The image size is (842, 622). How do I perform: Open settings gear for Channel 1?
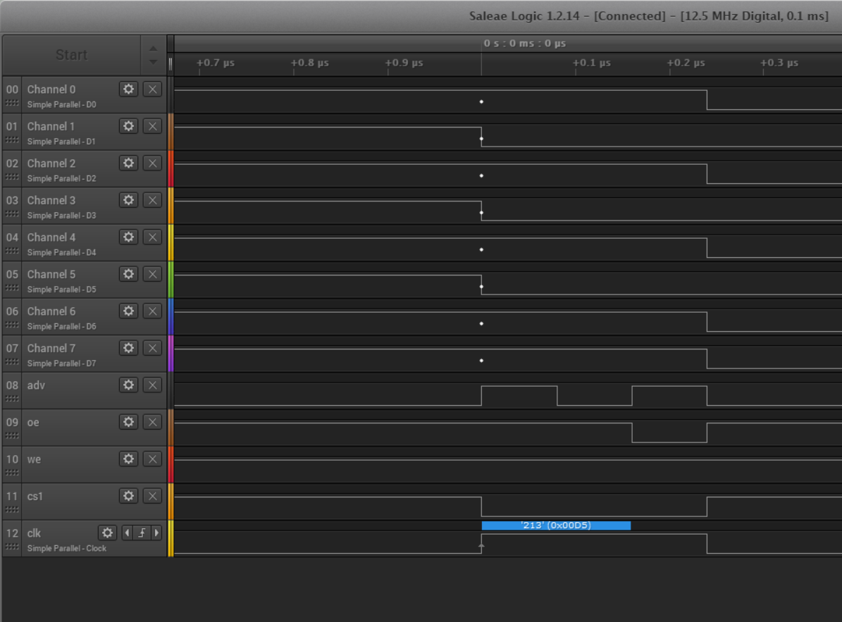tap(128, 126)
